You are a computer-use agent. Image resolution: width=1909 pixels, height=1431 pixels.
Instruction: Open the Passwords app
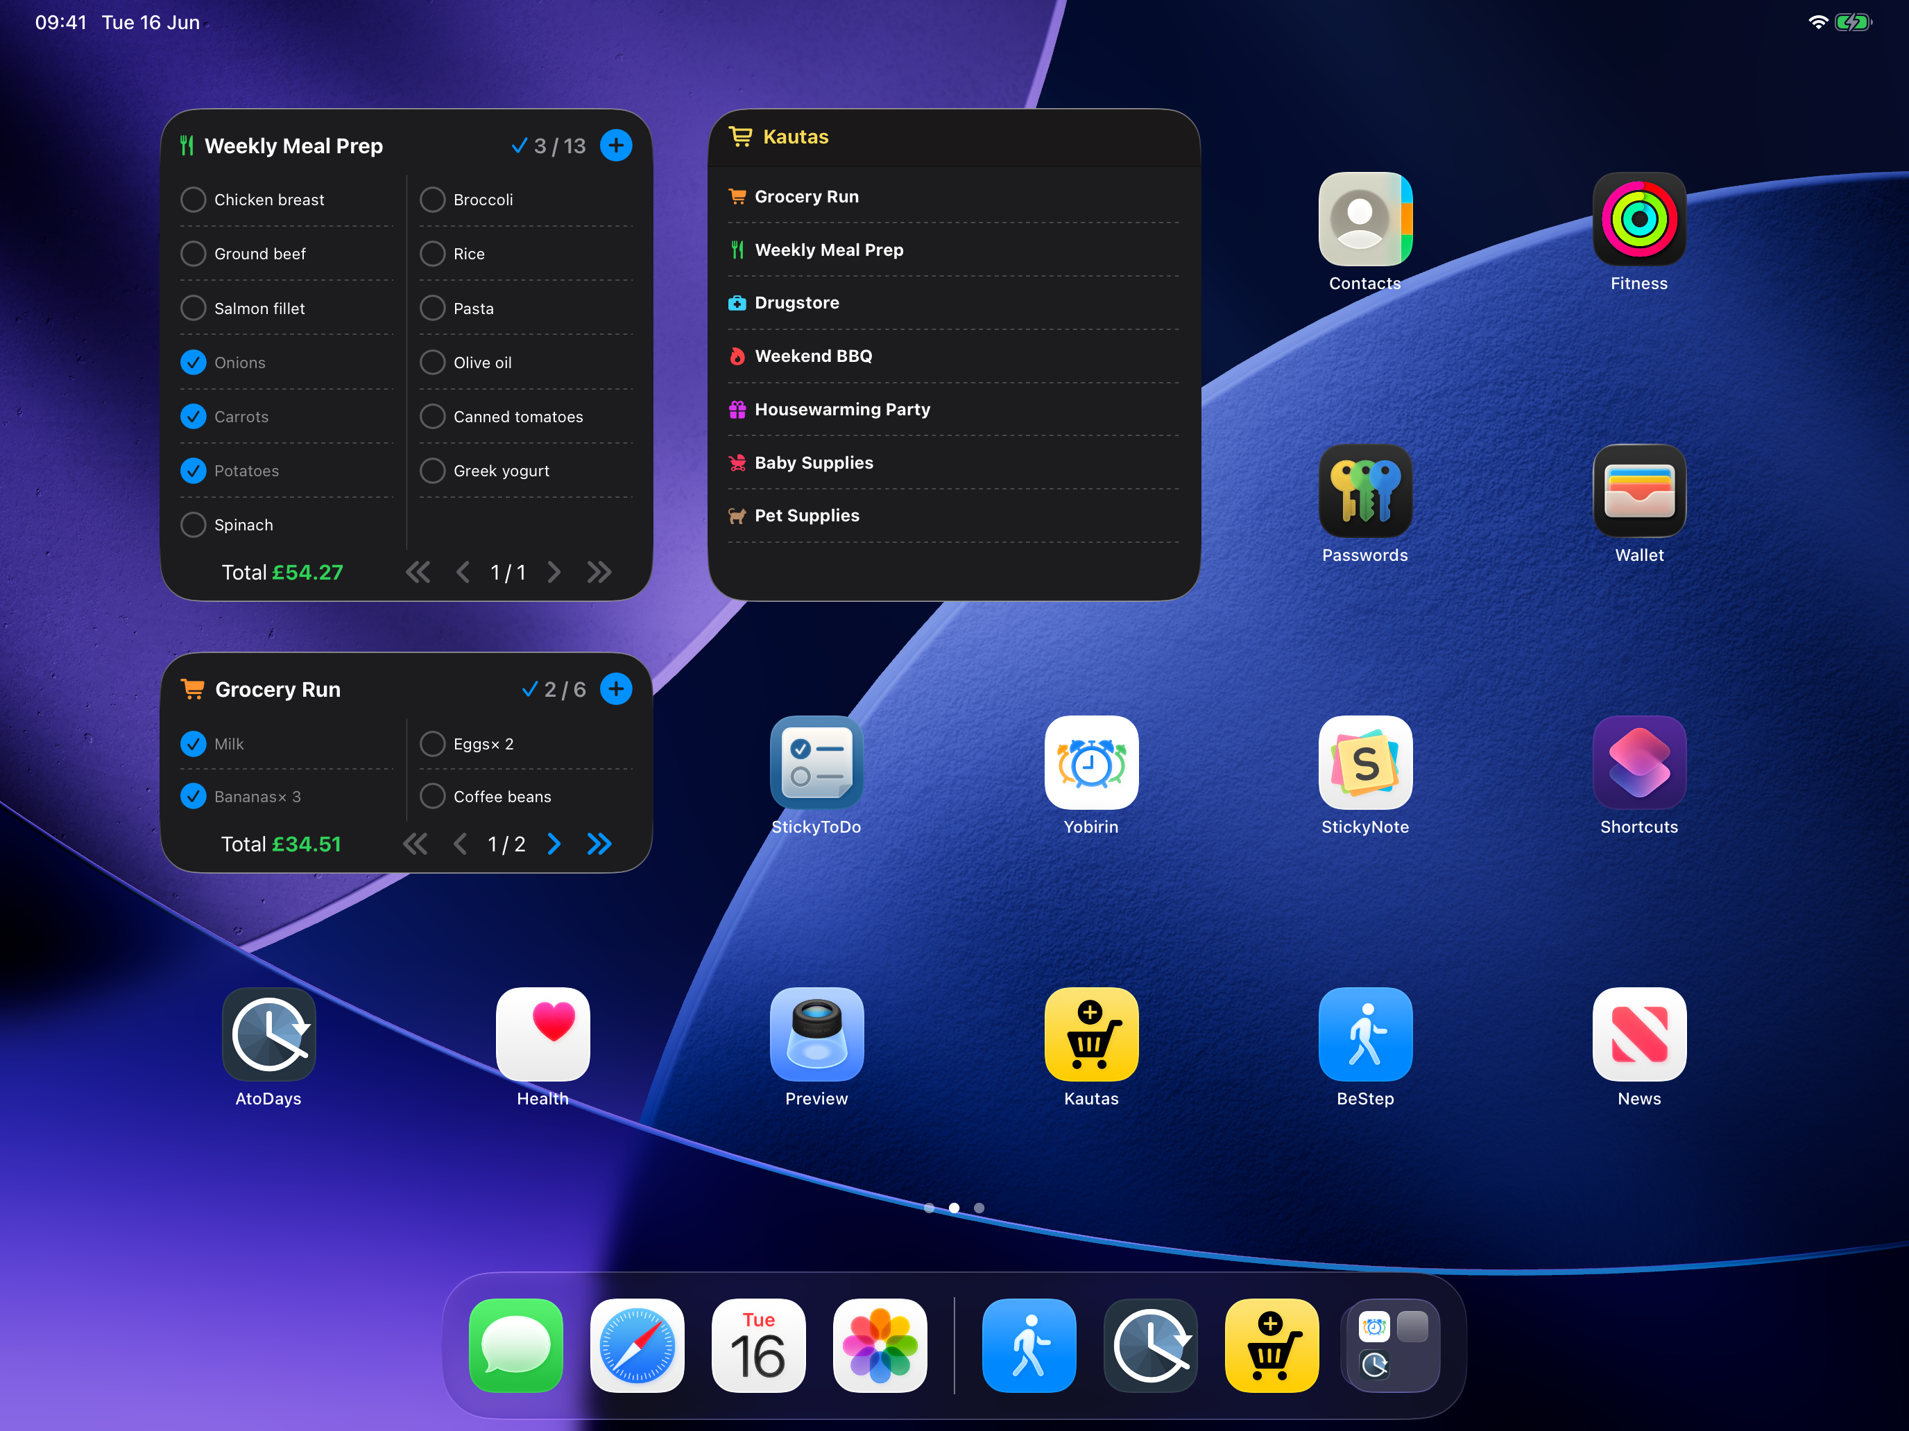pyautogui.click(x=1365, y=491)
